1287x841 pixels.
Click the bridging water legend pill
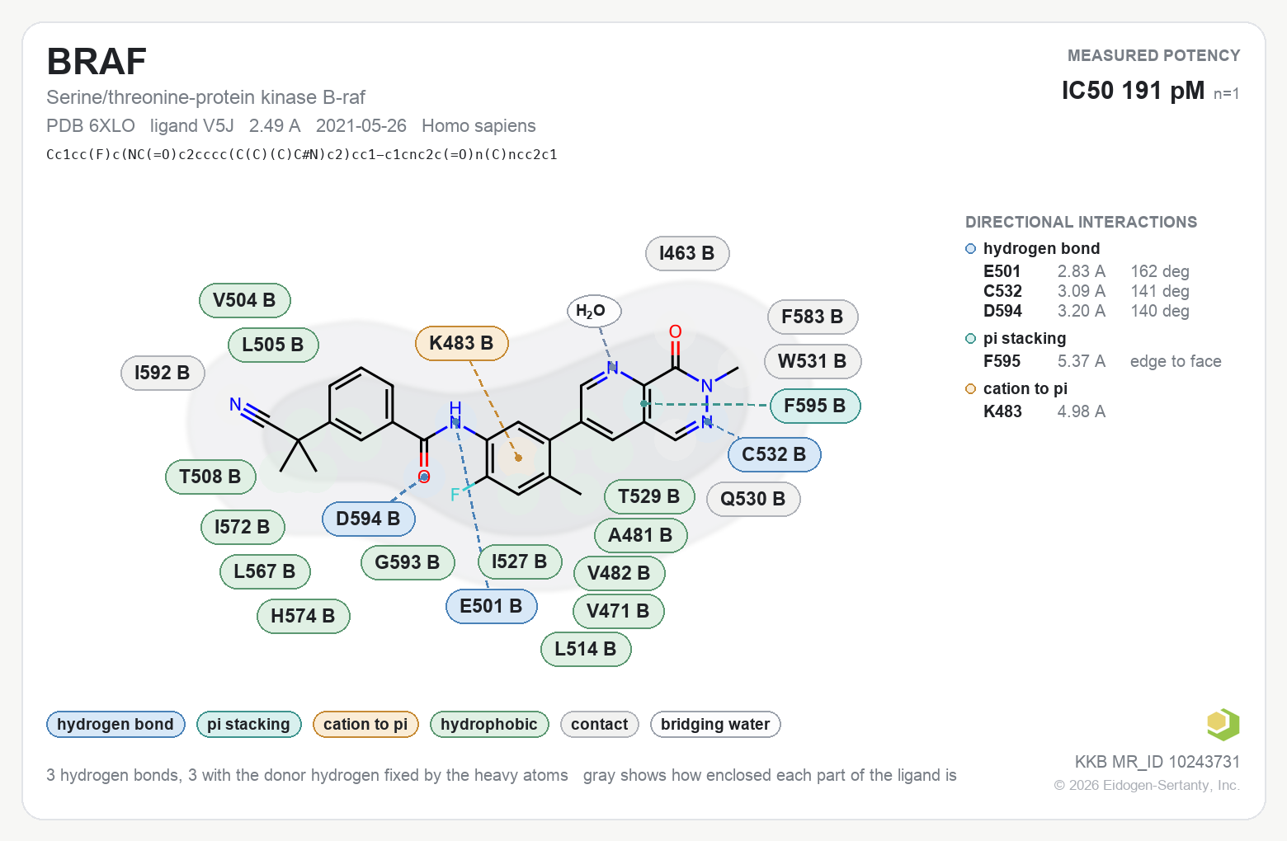tap(715, 724)
